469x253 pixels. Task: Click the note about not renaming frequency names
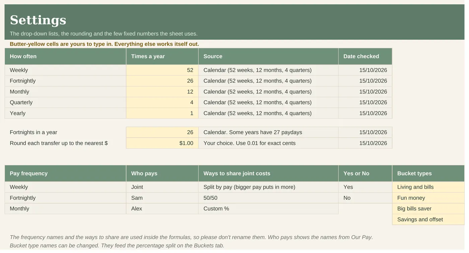pos(191,237)
